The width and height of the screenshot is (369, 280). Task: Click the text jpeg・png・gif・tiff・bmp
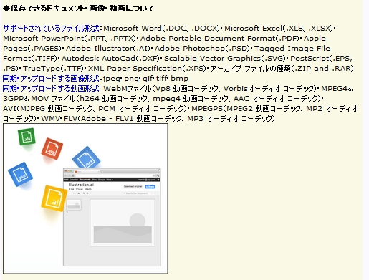(145, 79)
